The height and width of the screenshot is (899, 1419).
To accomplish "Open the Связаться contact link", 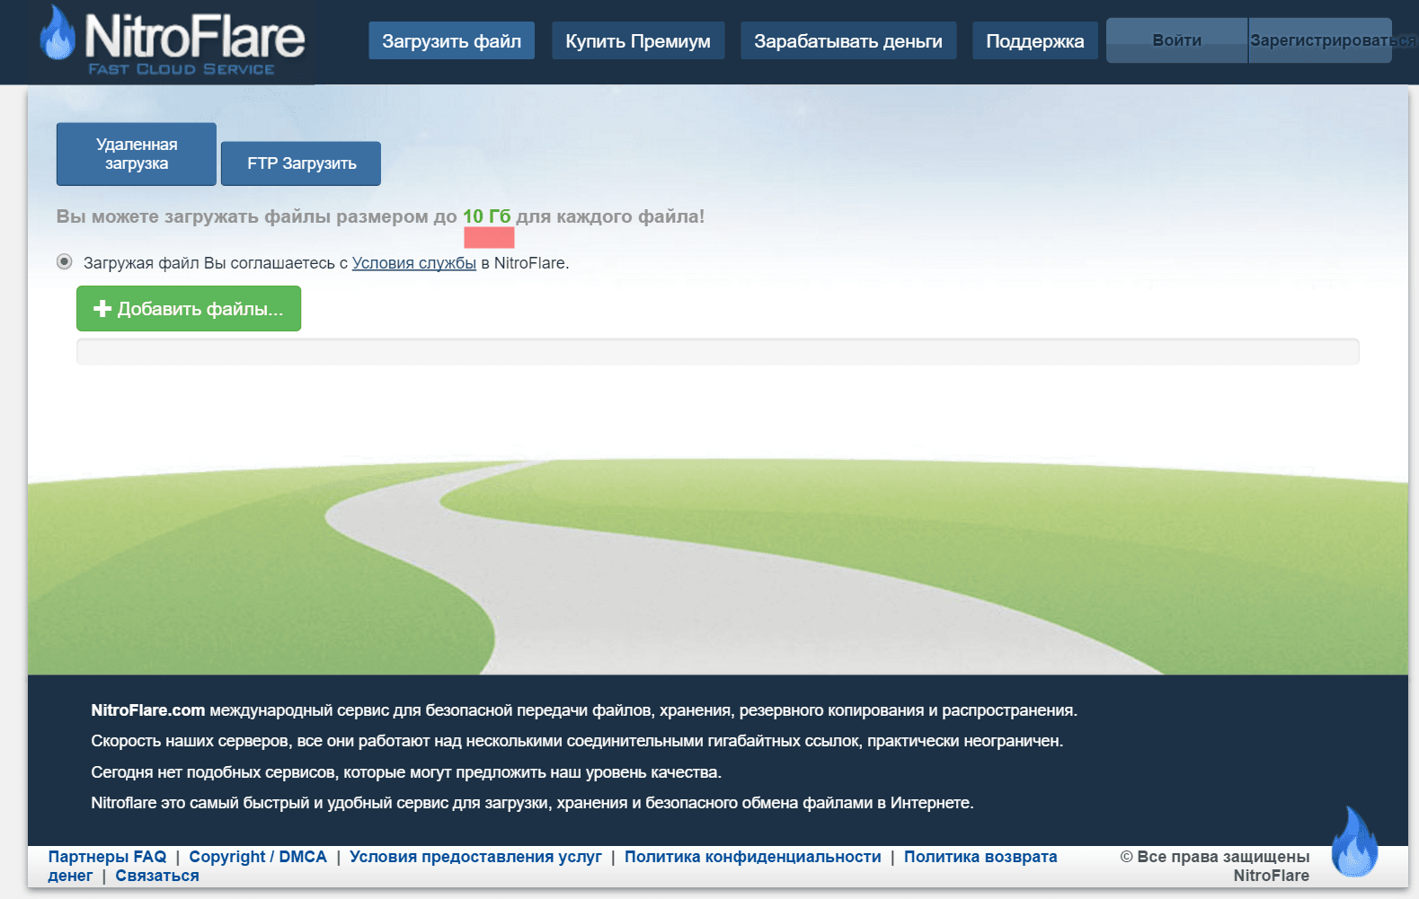I will pos(157,876).
